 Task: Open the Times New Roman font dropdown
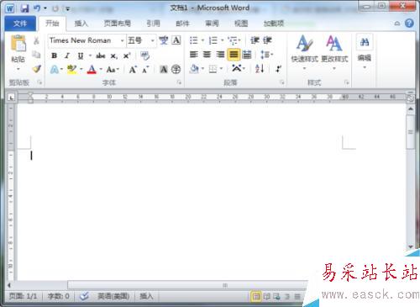pos(123,40)
